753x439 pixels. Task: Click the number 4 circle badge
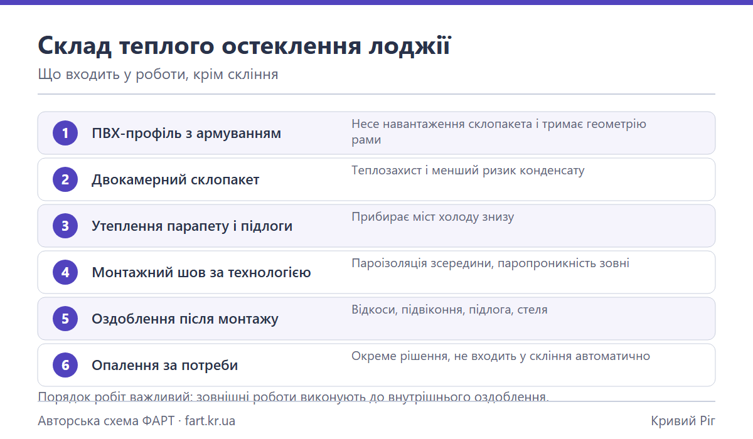coord(65,272)
